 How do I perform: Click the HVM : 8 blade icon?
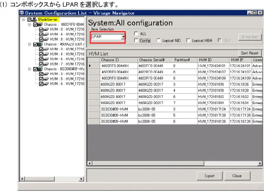pos(46,39)
